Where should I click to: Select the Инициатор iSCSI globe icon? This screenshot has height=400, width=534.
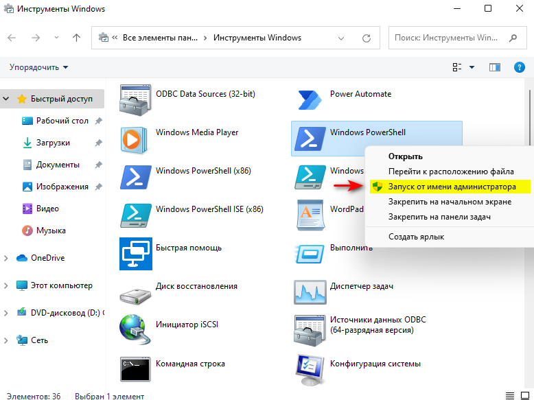tap(135, 329)
